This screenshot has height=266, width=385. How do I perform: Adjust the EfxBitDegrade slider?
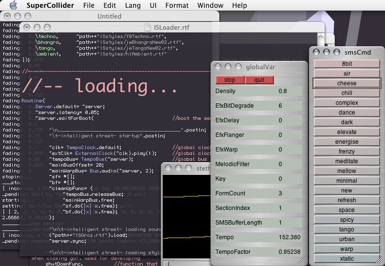click(259, 106)
